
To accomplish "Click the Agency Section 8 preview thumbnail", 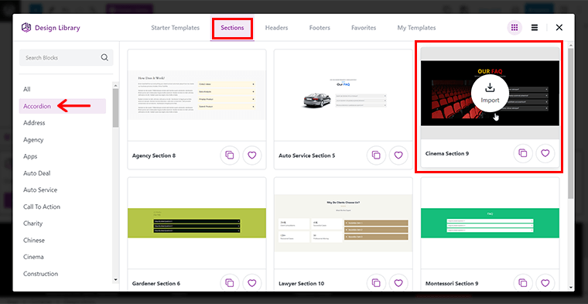I will [x=197, y=95].
